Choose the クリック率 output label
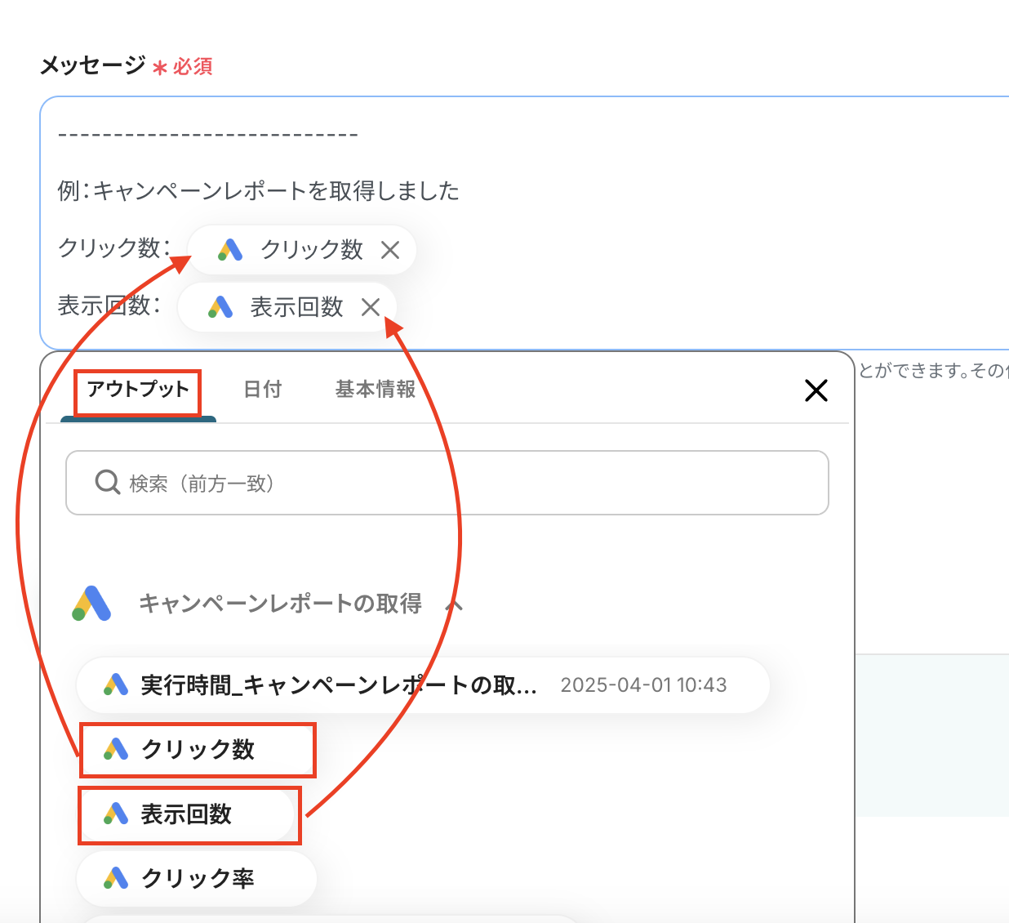 (x=198, y=878)
